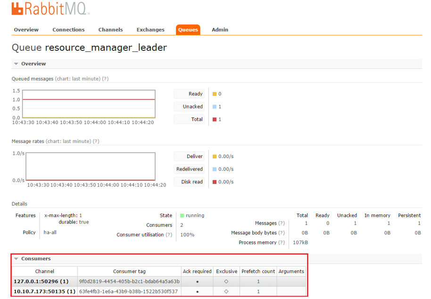Click the Process memory help (?) icon
The image size is (431, 299).
(282, 242)
